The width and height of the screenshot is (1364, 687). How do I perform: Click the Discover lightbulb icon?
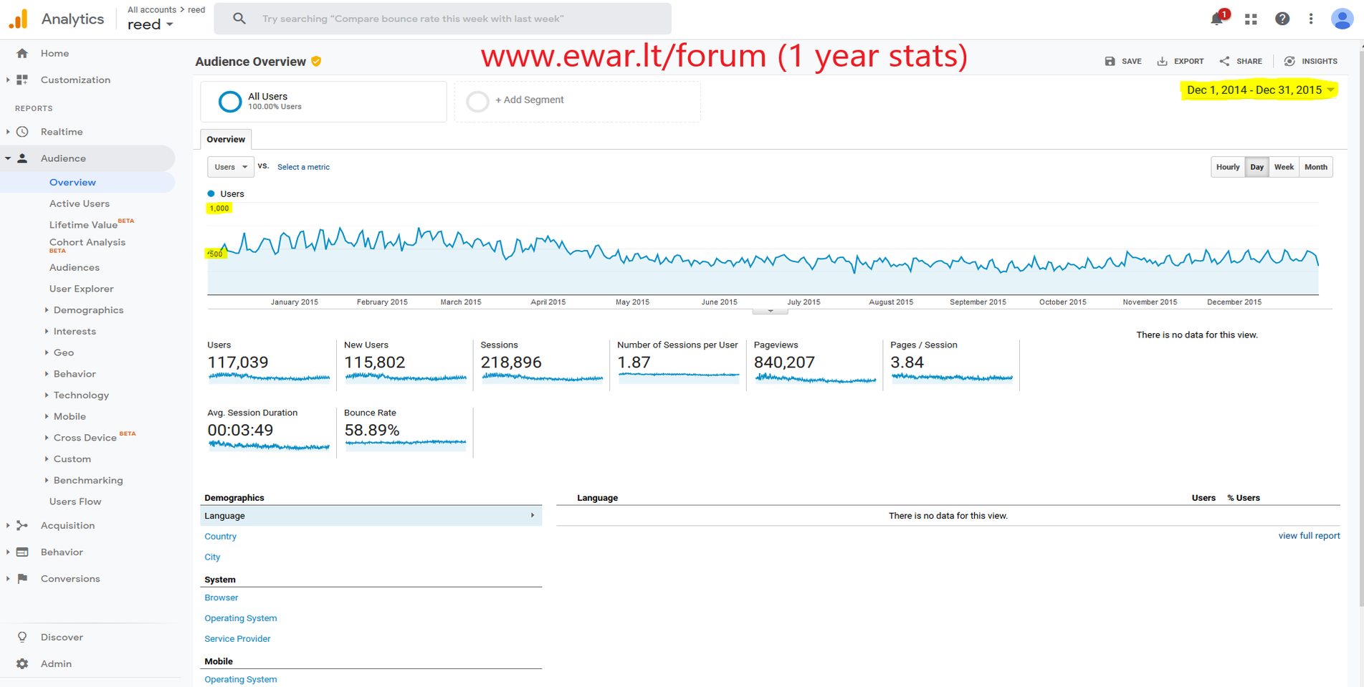pos(22,637)
